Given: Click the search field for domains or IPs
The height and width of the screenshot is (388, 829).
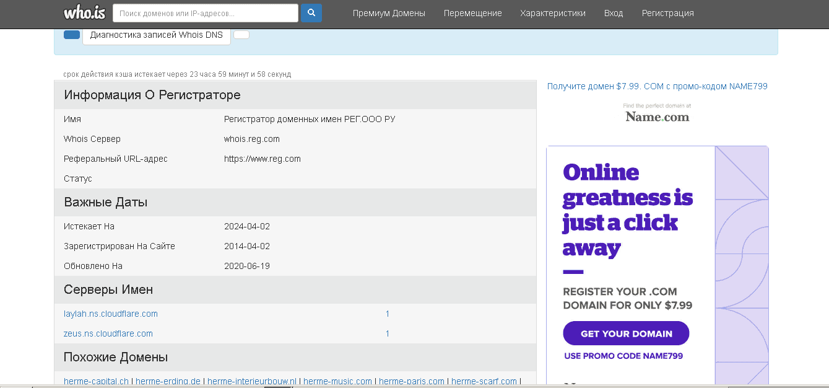Looking at the screenshot, I should click(206, 13).
